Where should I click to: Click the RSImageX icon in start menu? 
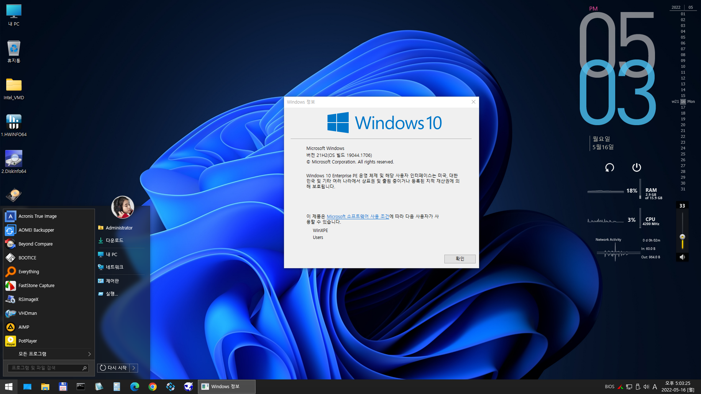(x=11, y=300)
